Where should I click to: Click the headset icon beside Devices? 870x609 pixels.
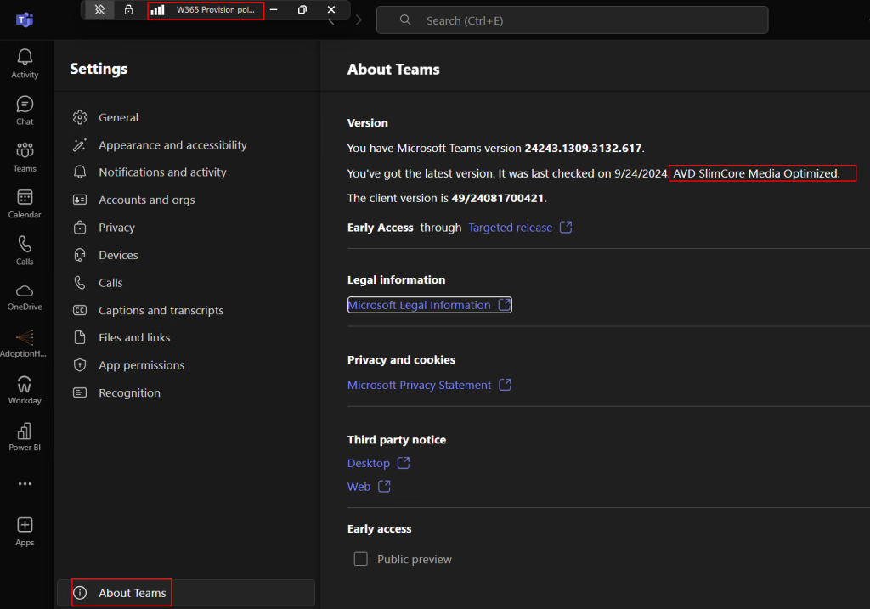[x=80, y=255]
